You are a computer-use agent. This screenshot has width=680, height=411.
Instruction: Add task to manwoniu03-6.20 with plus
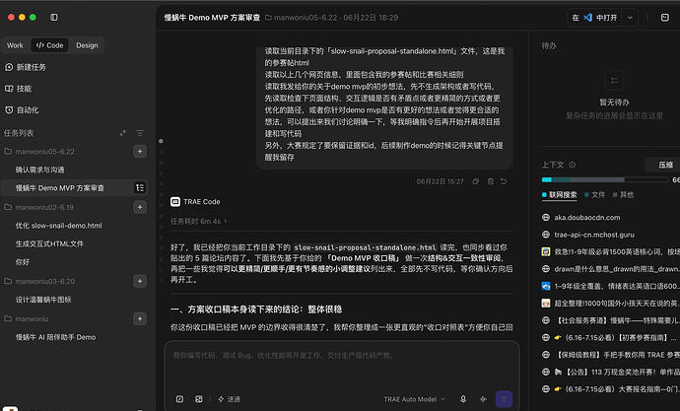click(x=140, y=281)
